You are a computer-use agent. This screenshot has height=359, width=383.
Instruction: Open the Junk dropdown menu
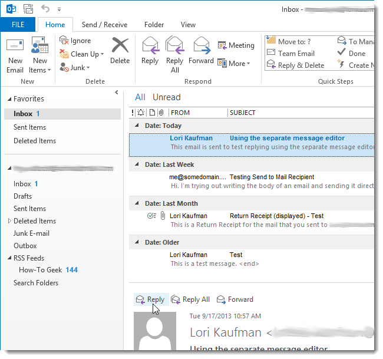(x=75, y=67)
